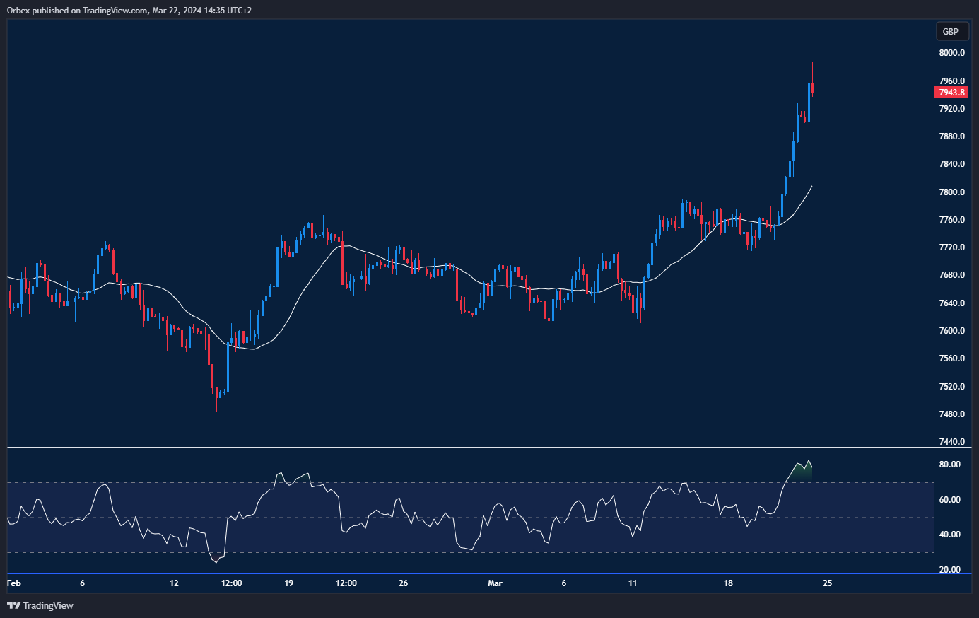Click the 19 date label on the time axis
The image size is (979, 618).
point(288,583)
